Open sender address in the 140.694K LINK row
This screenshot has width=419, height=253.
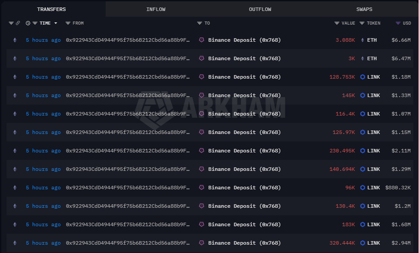[x=128, y=169]
